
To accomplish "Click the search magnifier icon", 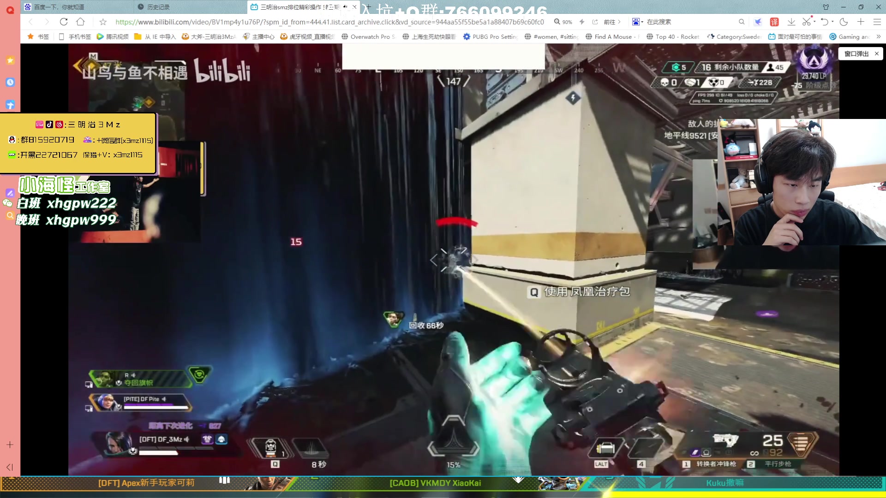I will point(742,22).
